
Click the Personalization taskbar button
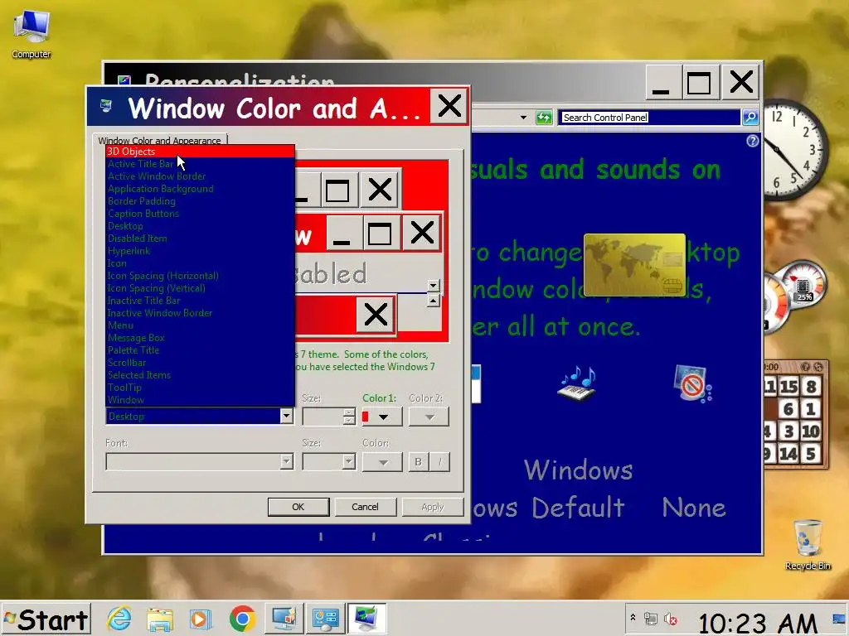366,619
